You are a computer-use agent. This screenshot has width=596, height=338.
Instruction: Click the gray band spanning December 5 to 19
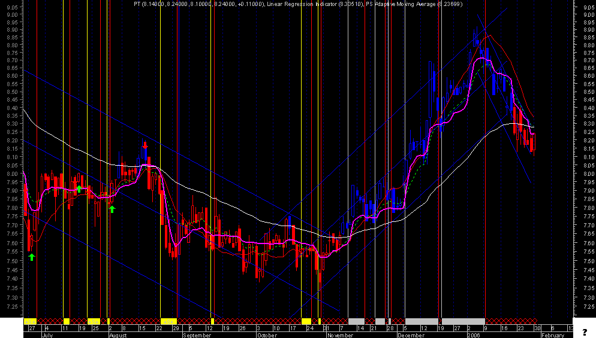422,321
